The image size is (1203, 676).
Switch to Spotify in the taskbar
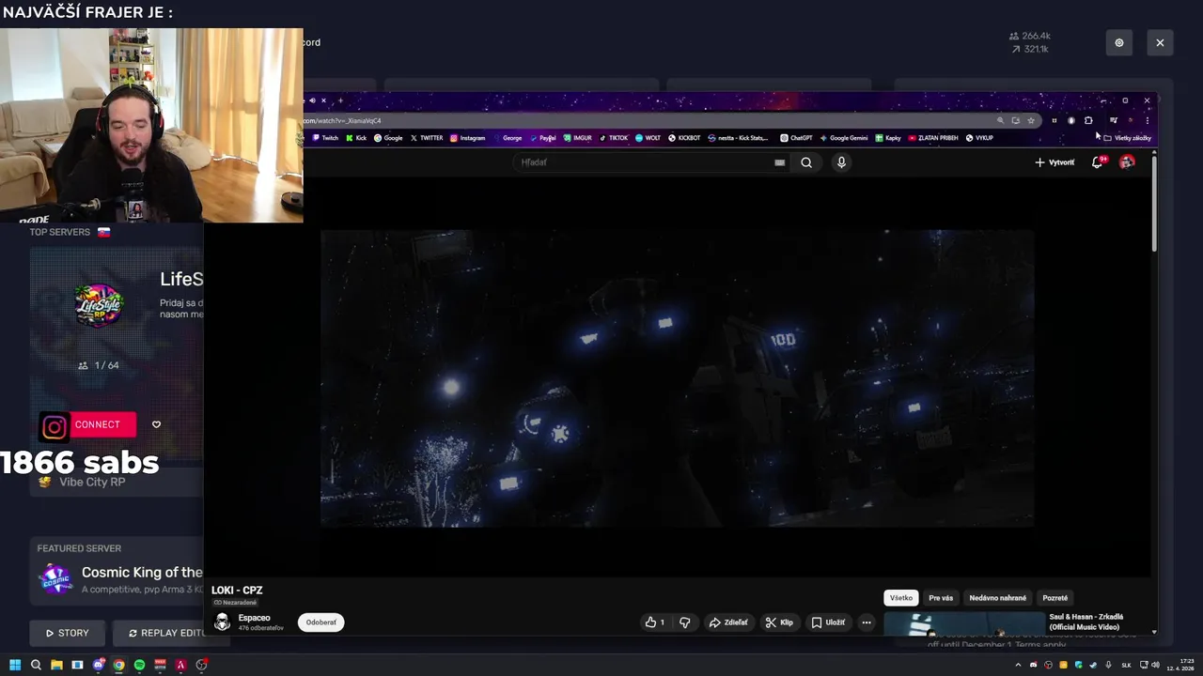point(139,665)
